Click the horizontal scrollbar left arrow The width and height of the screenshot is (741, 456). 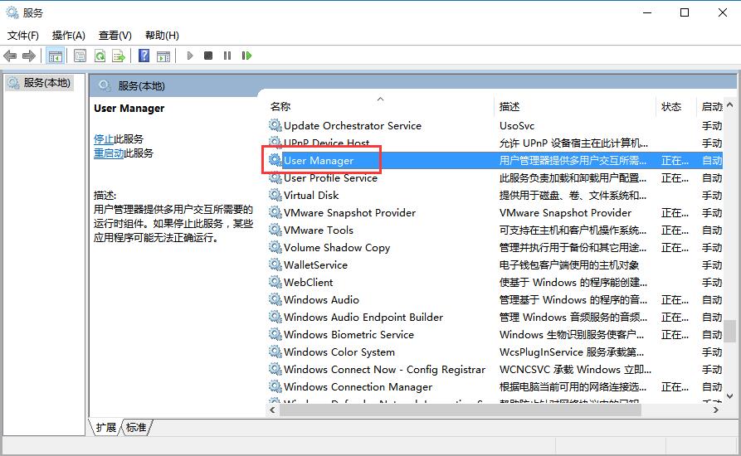point(272,410)
